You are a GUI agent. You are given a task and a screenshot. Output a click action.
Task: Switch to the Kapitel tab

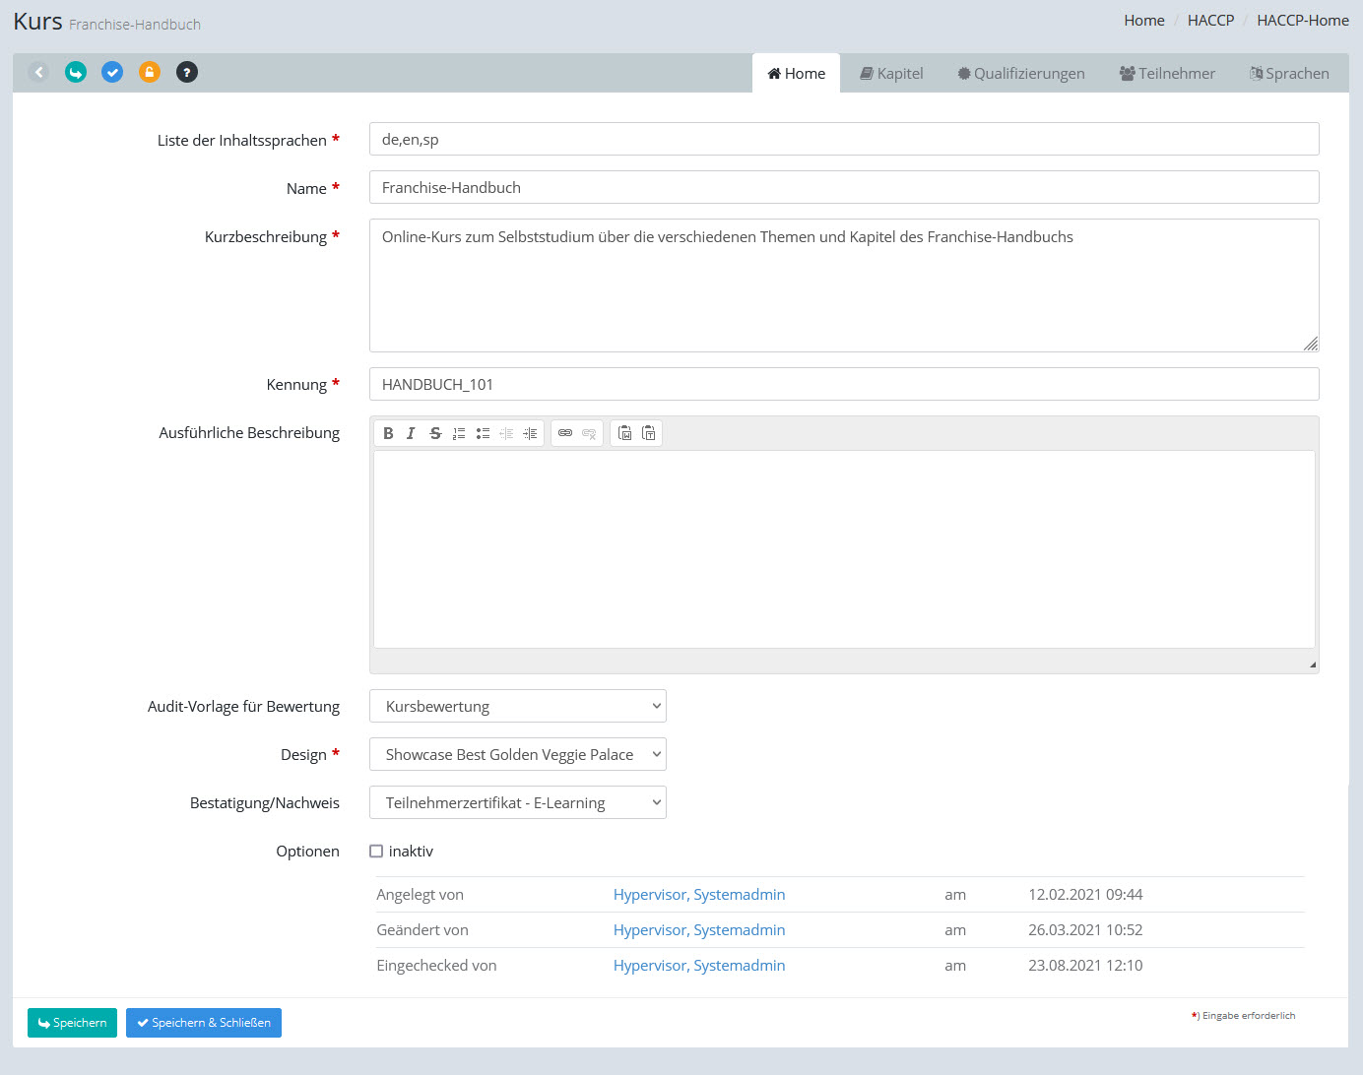[x=891, y=74]
